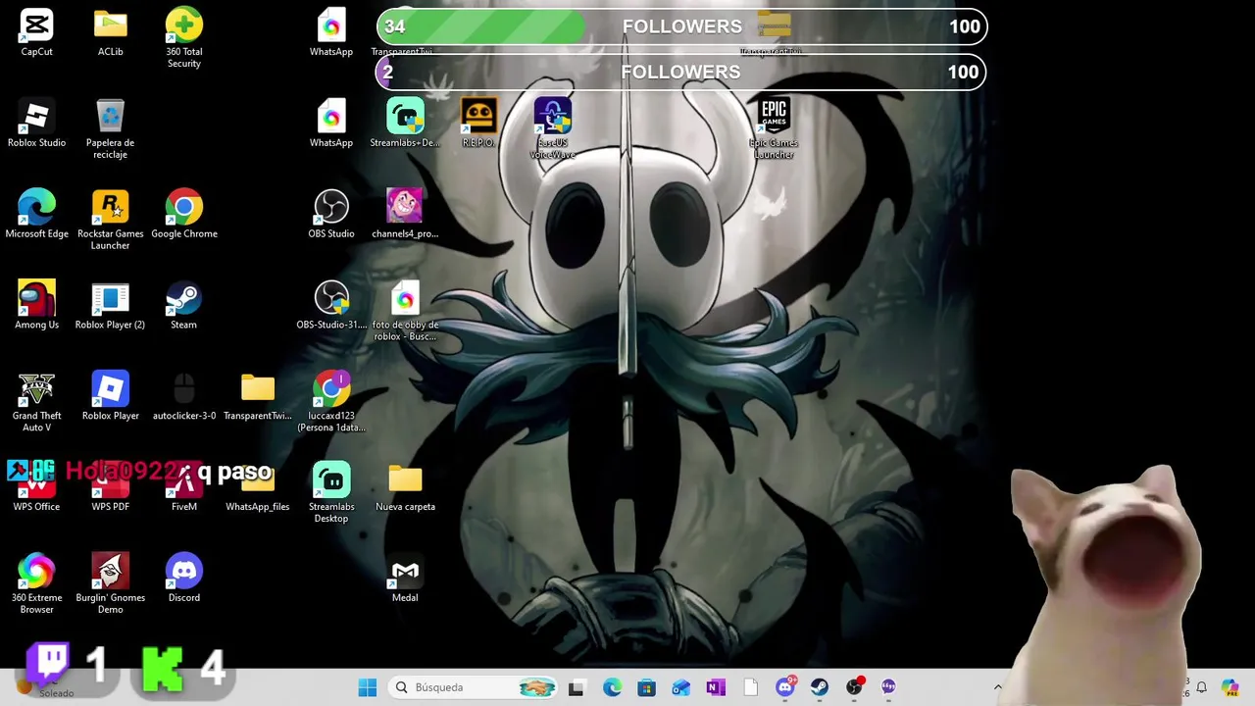This screenshot has height=706, width=1255.
Task: Open the luccaxd123 Chrome profile shortcut
Action: coord(331,403)
